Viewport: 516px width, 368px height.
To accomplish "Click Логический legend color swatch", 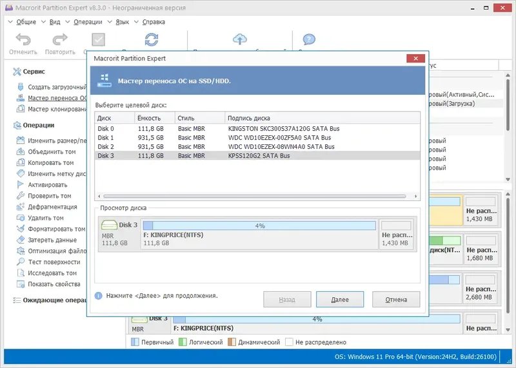I will [183, 342].
